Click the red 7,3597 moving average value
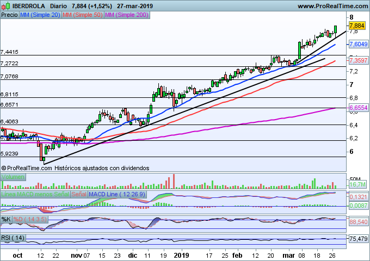 [x=358, y=60]
